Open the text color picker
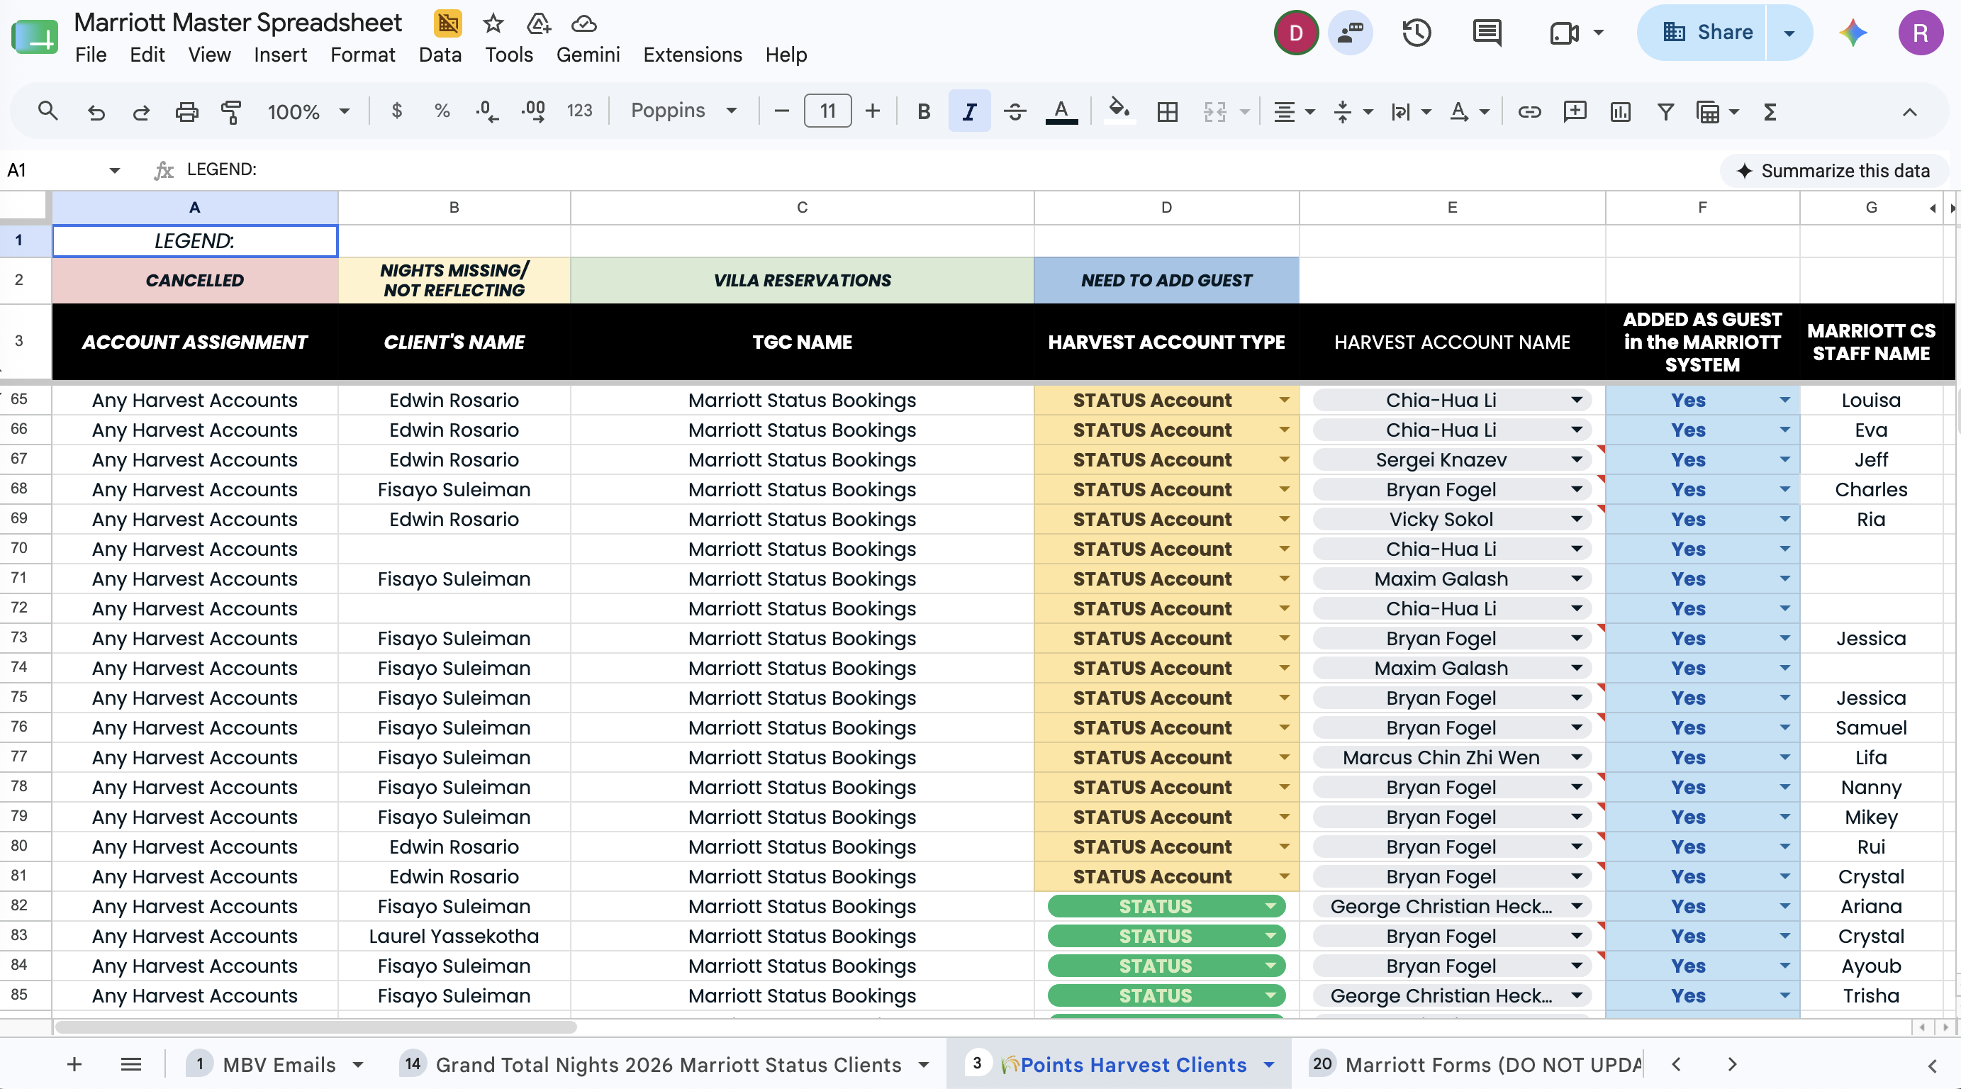This screenshot has height=1089, width=1961. (1061, 112)
